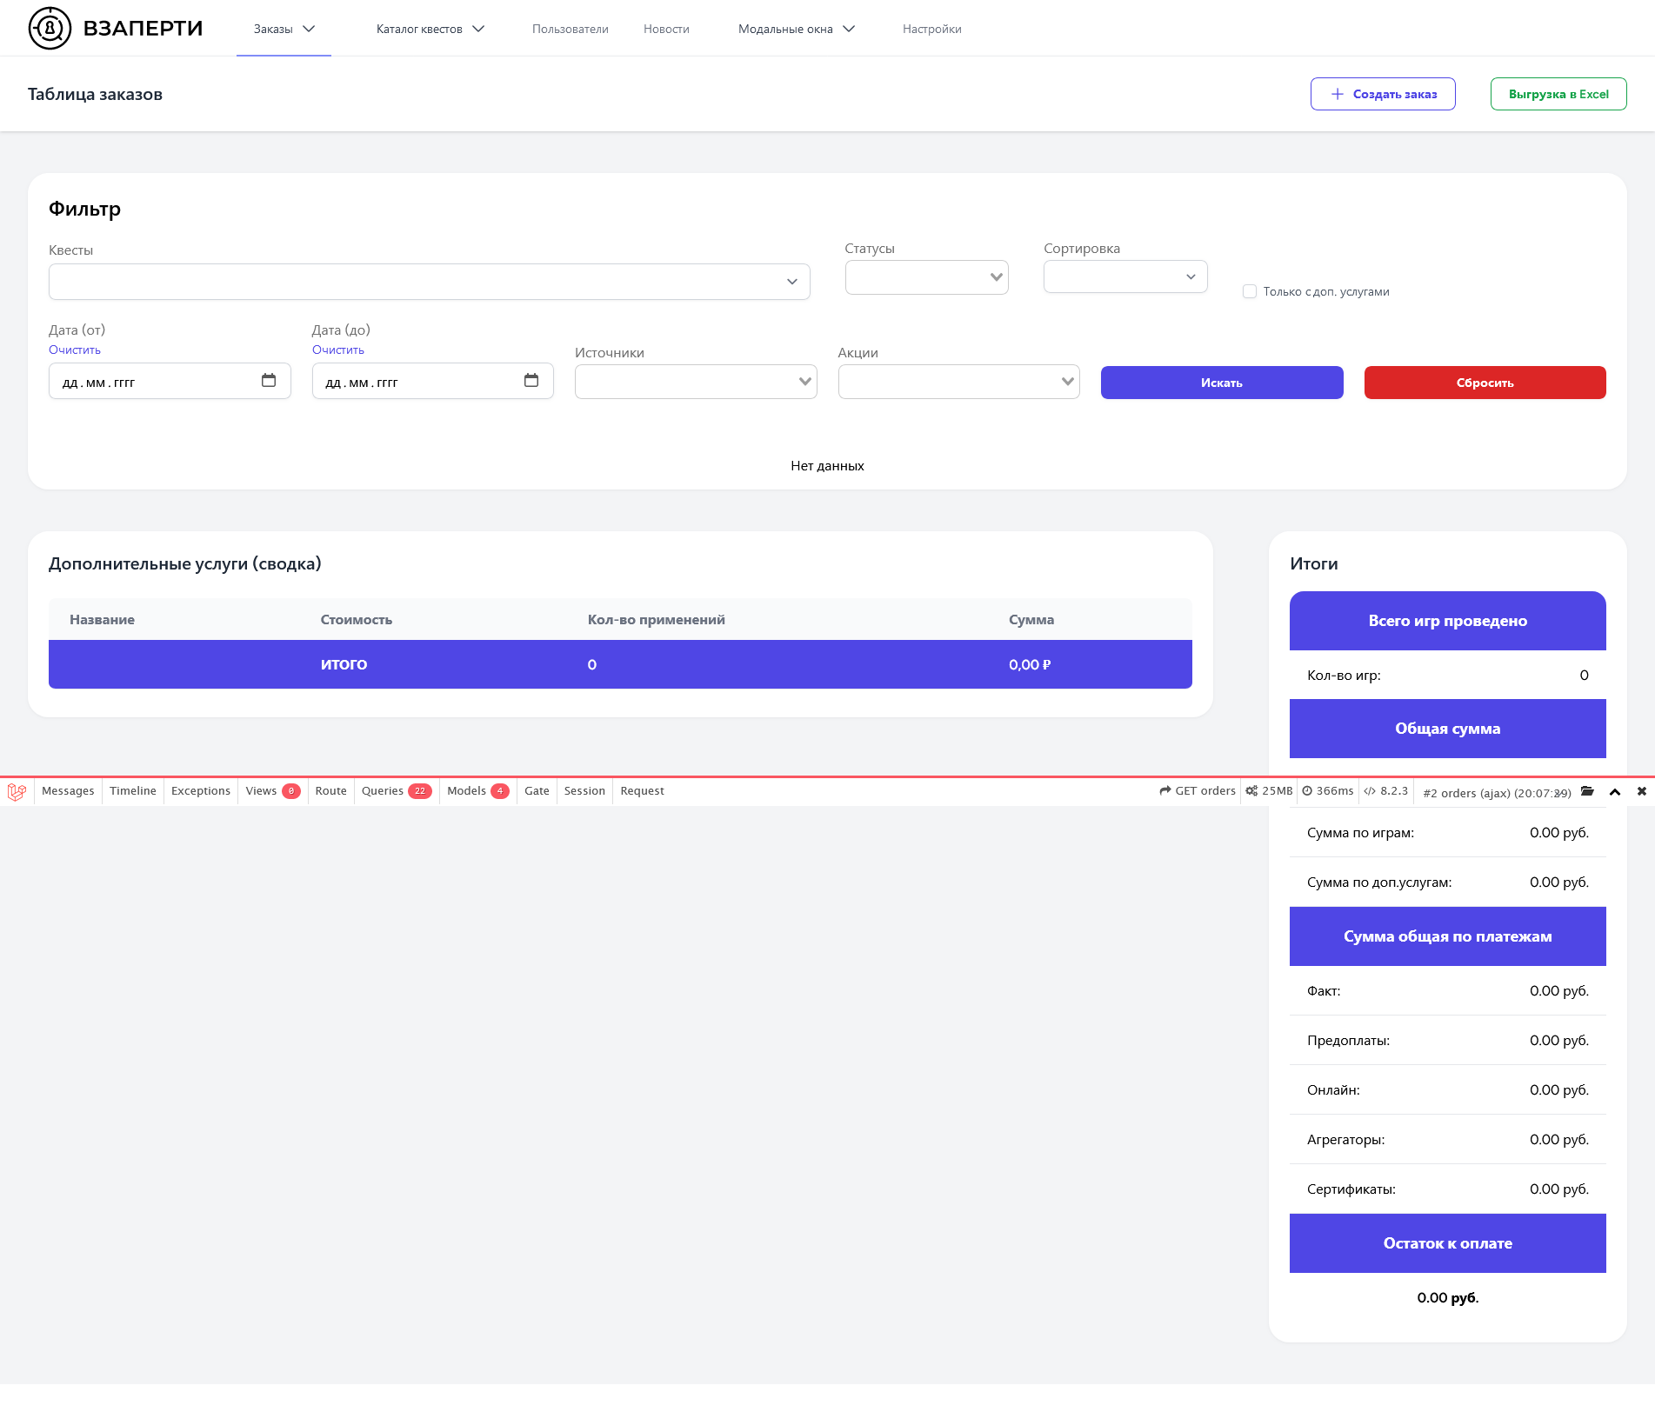Click the Общая сумма header
The height and width of the screenshot is (1412, 1655).
pyautogui.click(x=1448, y=729)
